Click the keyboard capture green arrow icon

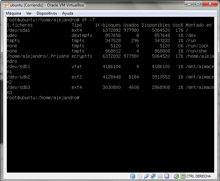tap(183, 176)
